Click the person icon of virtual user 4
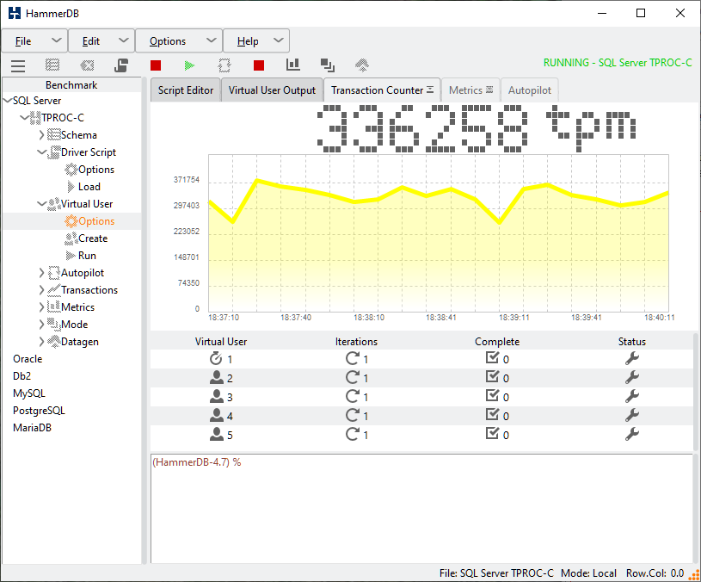The height and width of the screenshot is (582, 701). click(x=217, y=415)
